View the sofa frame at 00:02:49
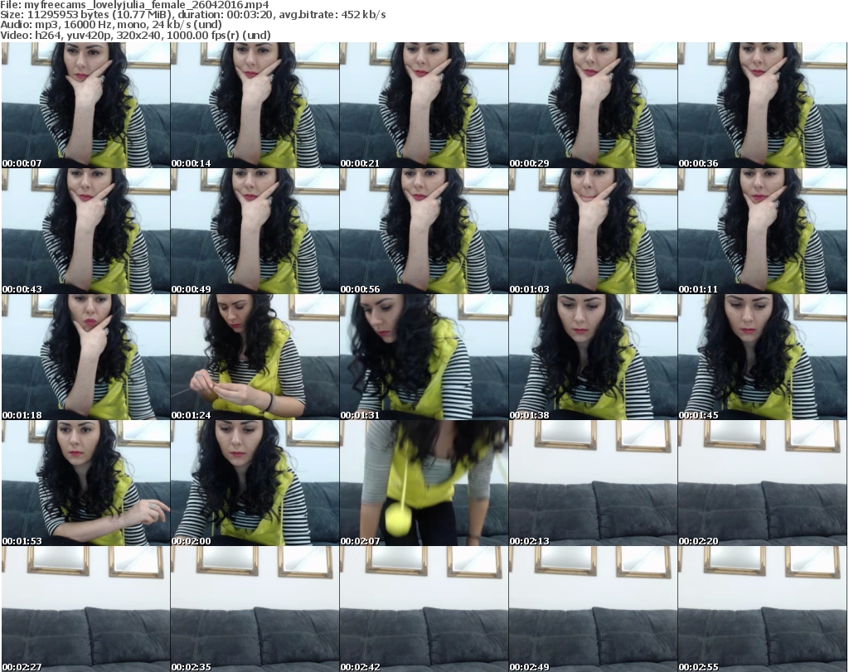Viewport: 849px width, 672px height. (x=593, y=609)
